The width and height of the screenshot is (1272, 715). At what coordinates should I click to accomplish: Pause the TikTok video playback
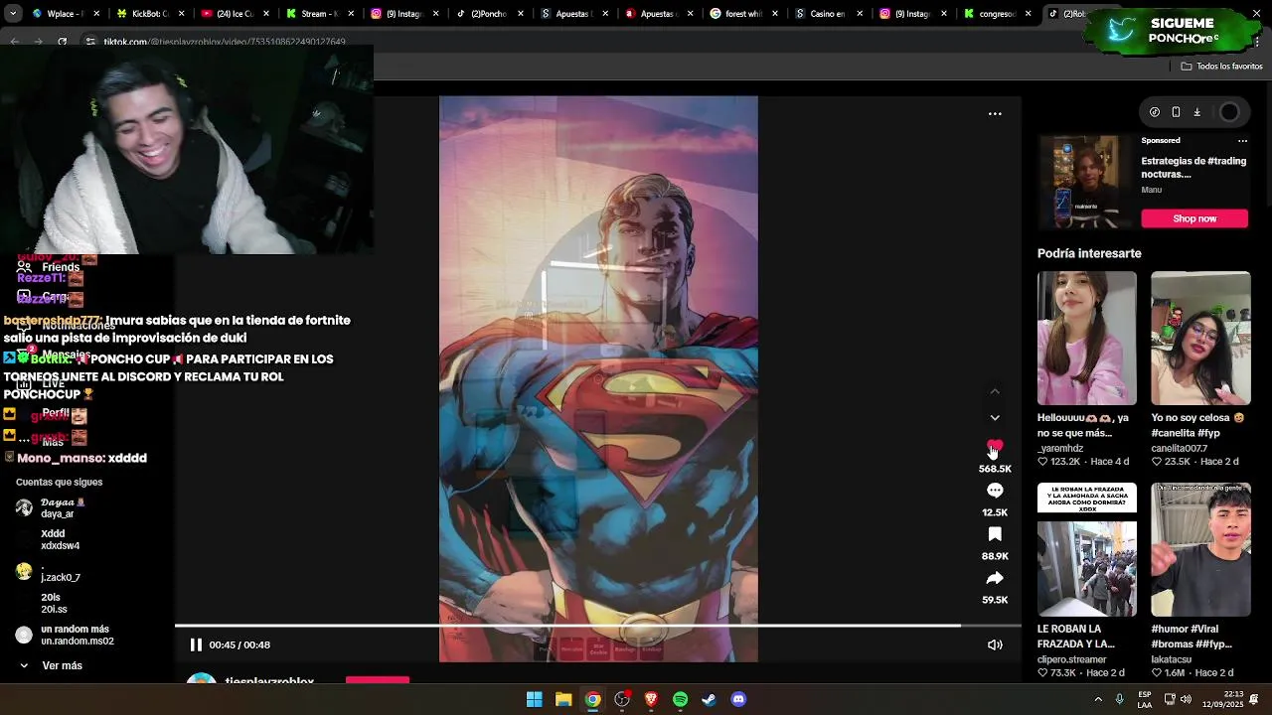click(196, 644)
